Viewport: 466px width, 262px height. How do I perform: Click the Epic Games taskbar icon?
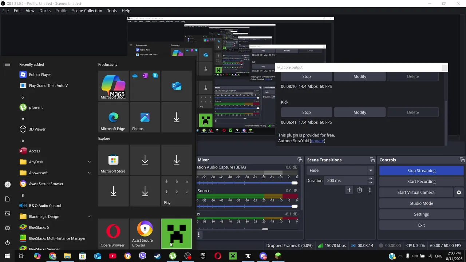coord(203,256)
